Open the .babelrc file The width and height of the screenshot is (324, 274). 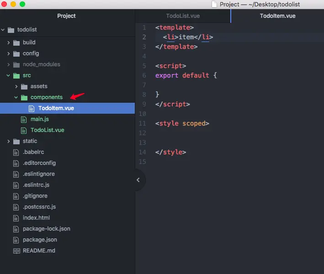(33, 152)
